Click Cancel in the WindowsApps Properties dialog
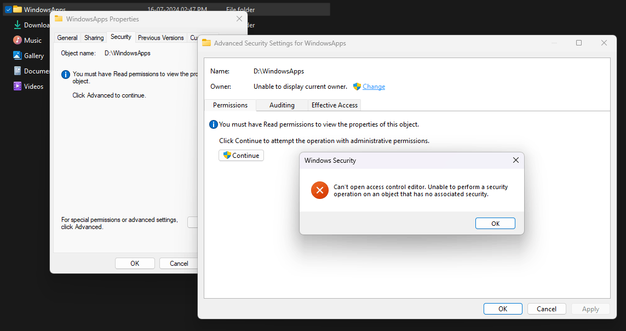Image resolution: width=626 pixels, height=331 pixels. tap(179, 263)
